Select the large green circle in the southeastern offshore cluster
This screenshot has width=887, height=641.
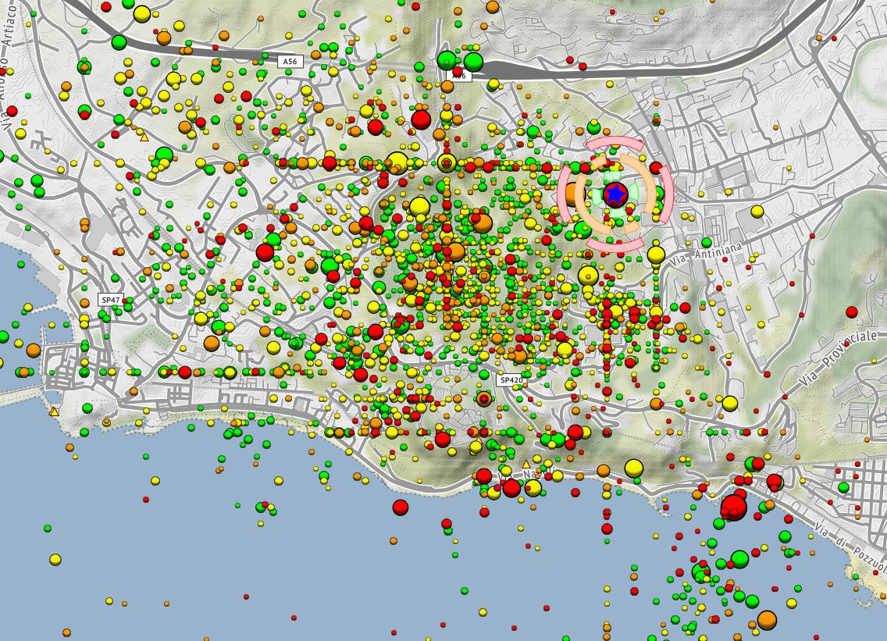click(x=739, y=559)
